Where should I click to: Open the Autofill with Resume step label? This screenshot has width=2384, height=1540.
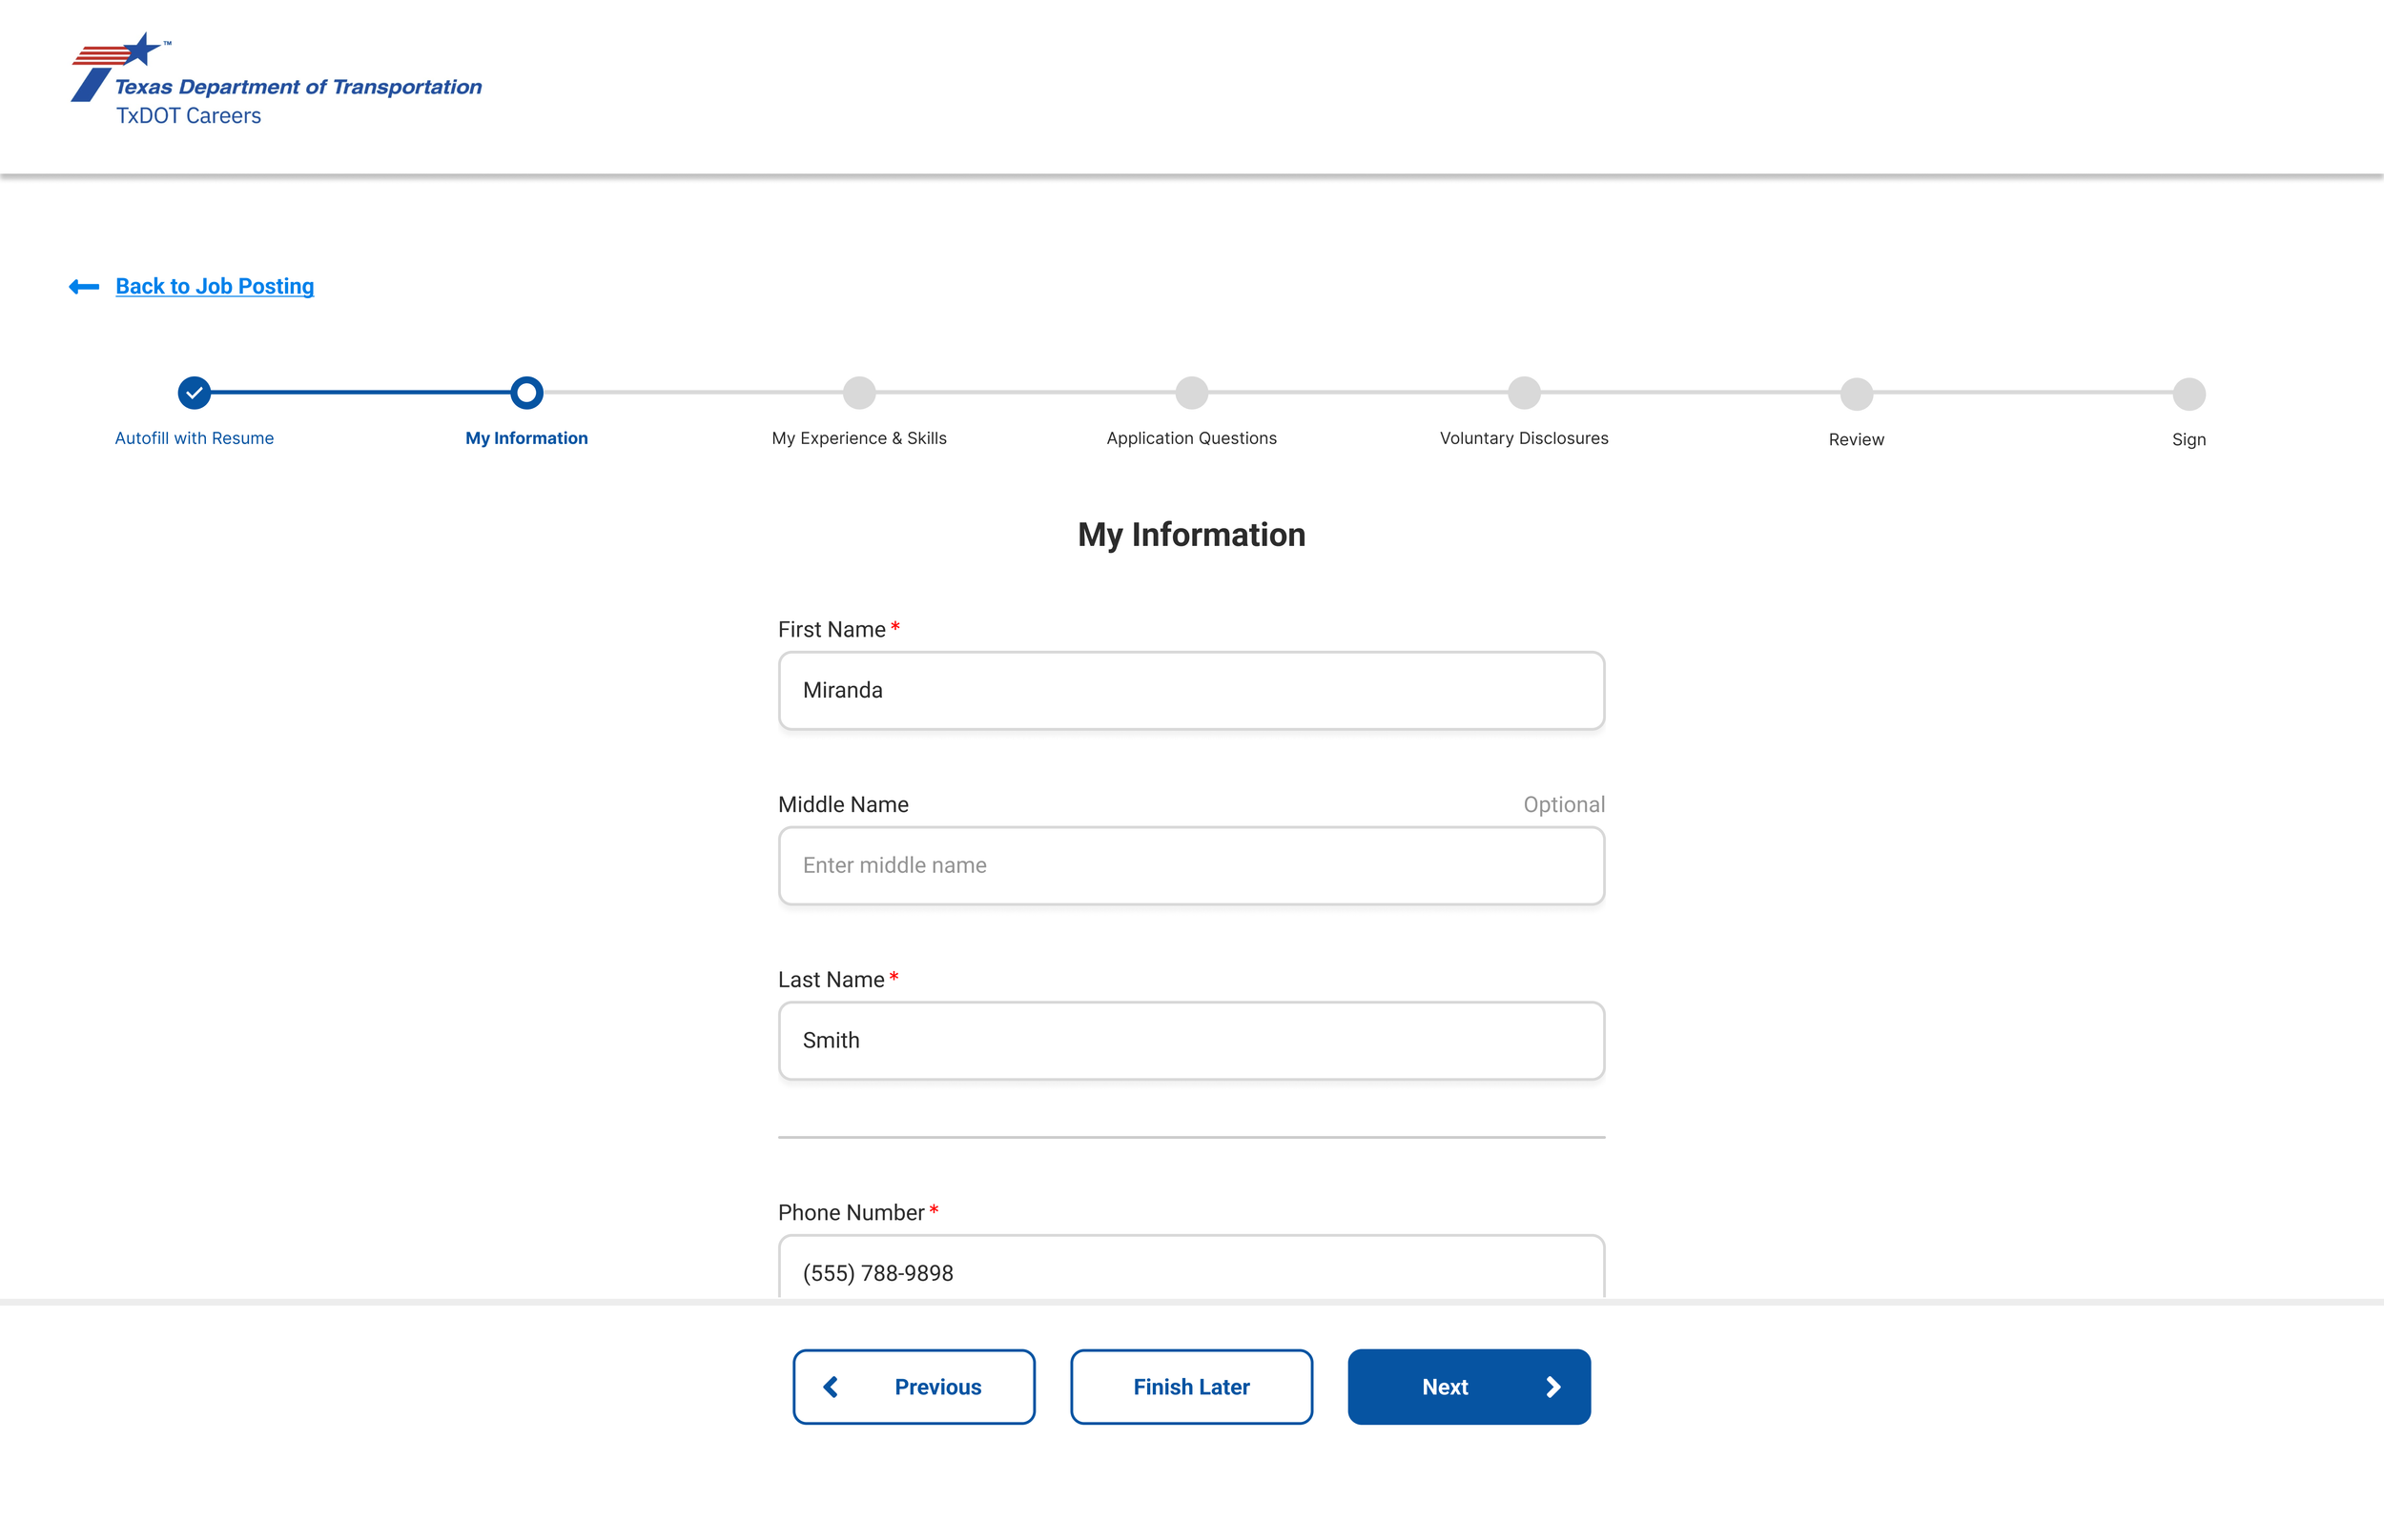195,438
